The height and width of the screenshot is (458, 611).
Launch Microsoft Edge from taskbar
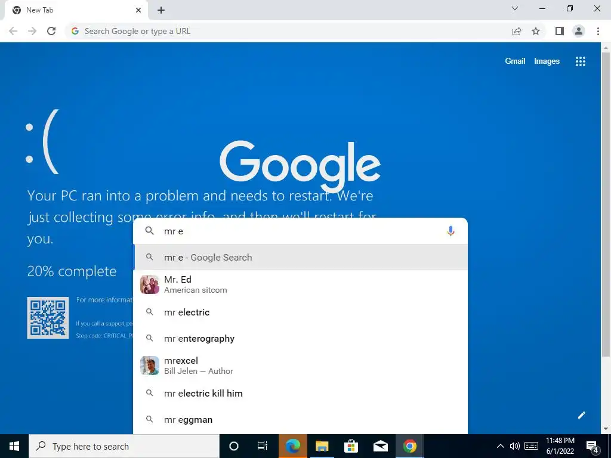pyautogui.click(x=292, y=446)
